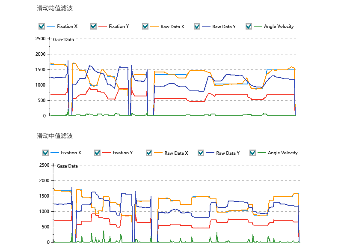Click the green Angle Velocity swatch in bottom legend
This screenshot has height=252, width=338.
tap(261, 153)
